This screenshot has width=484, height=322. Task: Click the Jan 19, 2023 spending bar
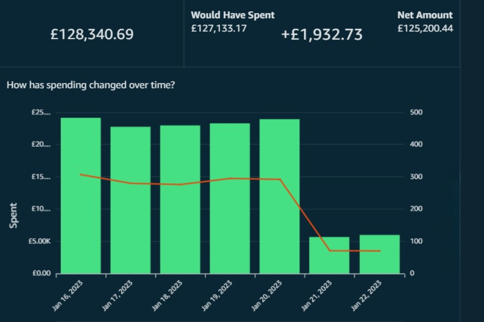(230, 197)
